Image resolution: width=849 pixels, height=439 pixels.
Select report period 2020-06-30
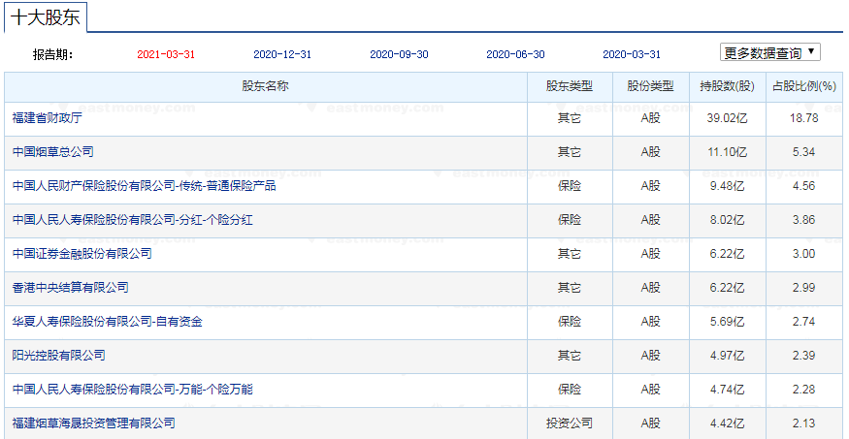coord(515,54)
